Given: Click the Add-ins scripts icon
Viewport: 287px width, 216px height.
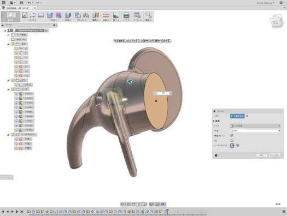Looking at the screenshot, I should pyautogui.click(x=137, y=15).
